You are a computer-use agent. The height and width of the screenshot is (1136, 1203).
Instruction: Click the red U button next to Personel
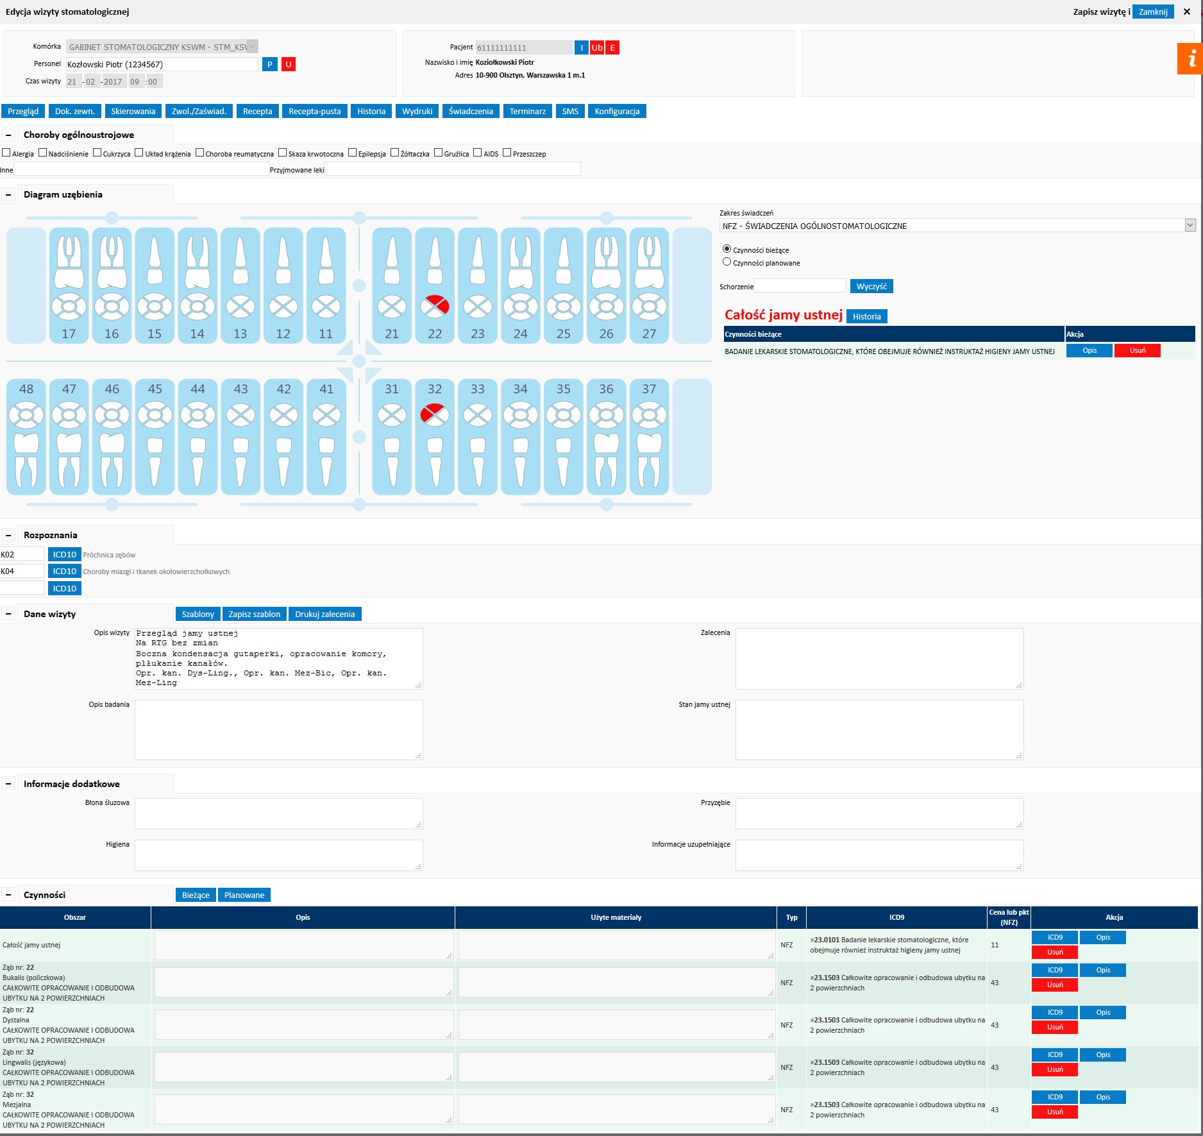[289, 64]
